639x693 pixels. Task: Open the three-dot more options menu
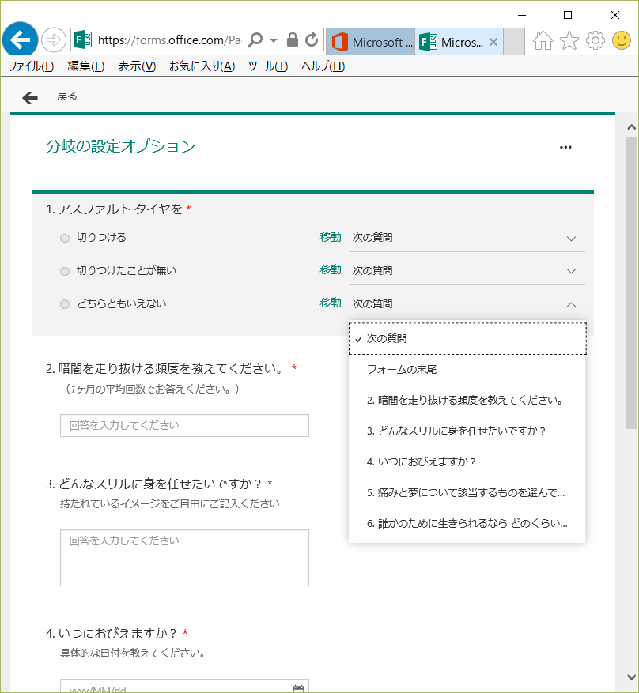tap(565, 147)
